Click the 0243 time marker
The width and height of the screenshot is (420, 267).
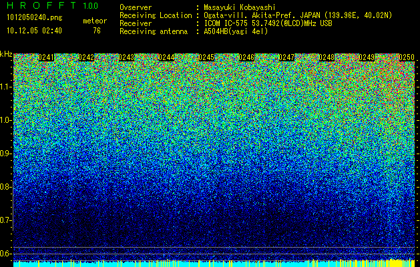[126, 57]
